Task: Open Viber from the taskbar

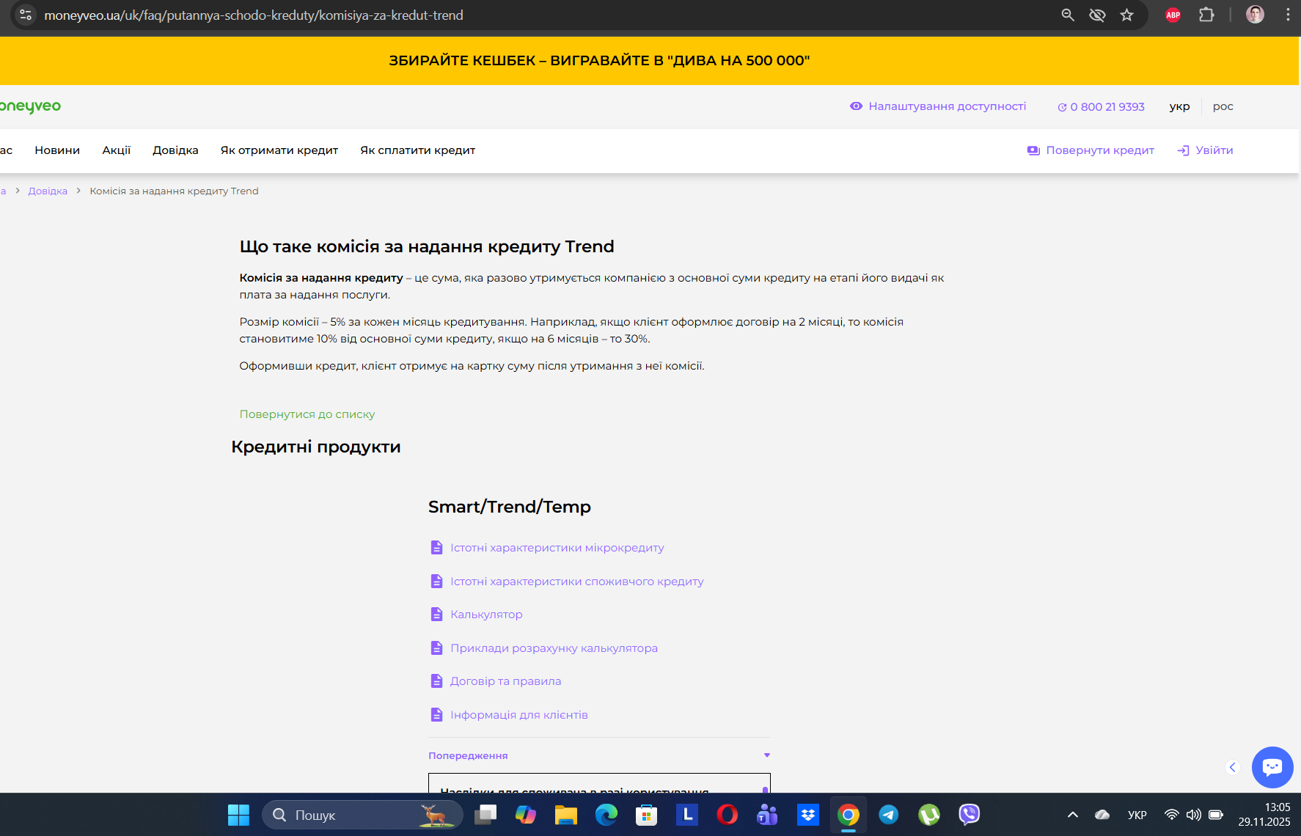Action: point(970,815)
